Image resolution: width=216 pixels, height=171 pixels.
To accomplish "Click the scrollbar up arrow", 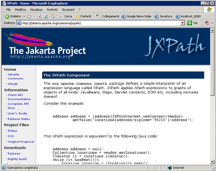I will tap(212, 30).
